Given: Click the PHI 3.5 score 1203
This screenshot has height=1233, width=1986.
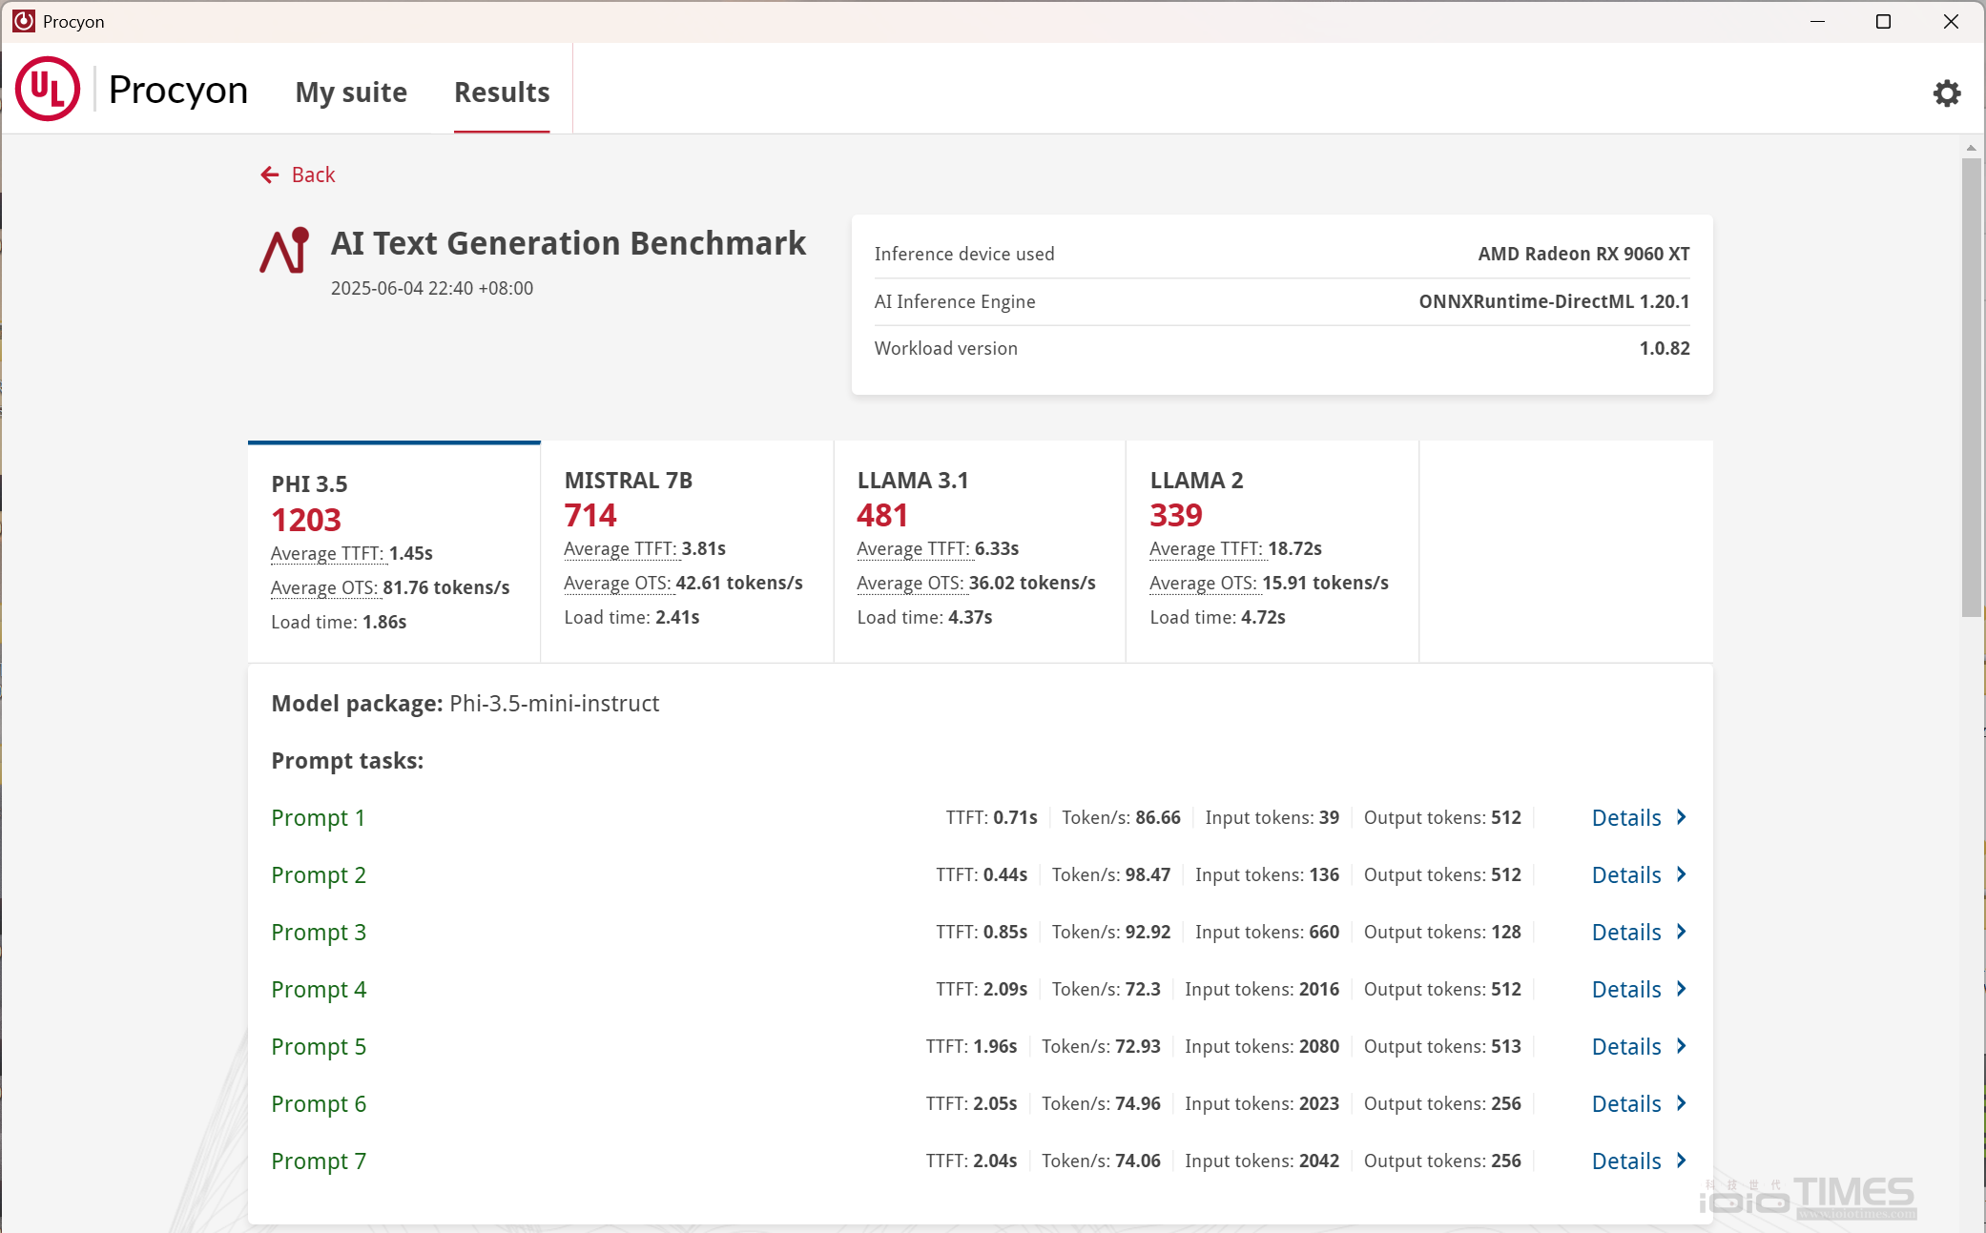Looking at the screenshot, I should pos(306,520).
